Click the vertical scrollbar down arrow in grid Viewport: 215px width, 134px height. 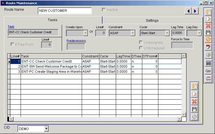(x=184, y=115)
